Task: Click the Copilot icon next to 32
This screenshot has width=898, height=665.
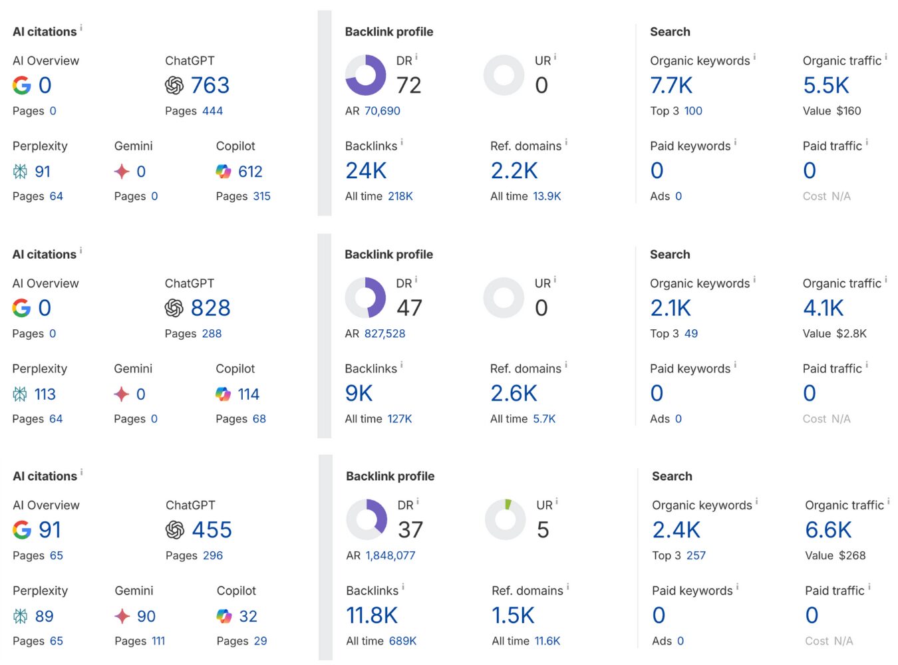Action: coord(224,616)
